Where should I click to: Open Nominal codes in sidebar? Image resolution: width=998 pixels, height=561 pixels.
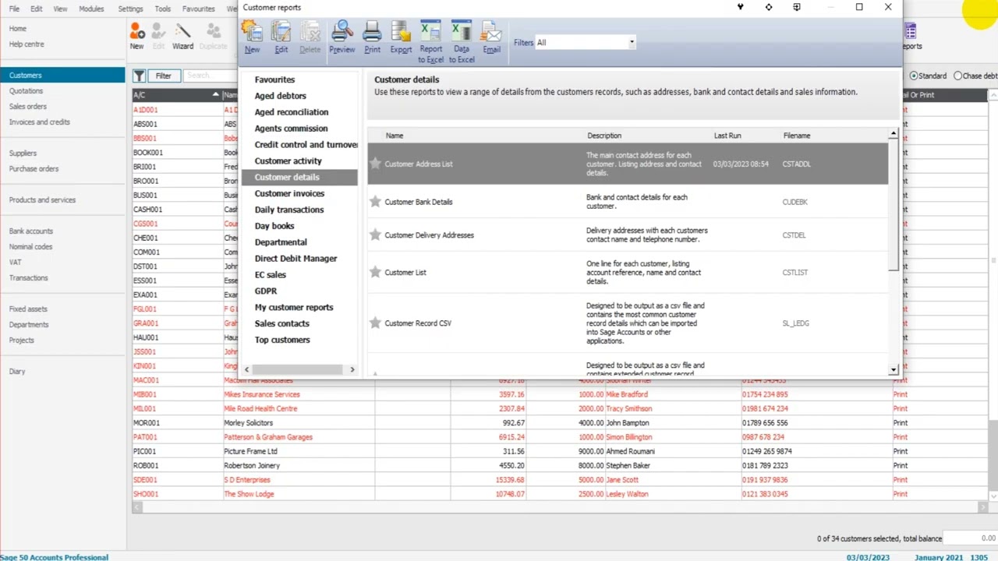click(x=30, y=247)
